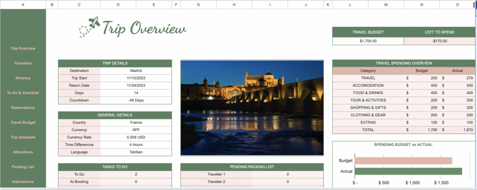The width and height of the screenshot is (477, 190).
Task: Click the pink Budget bar in chart
Action: click(x=403, y=161)
